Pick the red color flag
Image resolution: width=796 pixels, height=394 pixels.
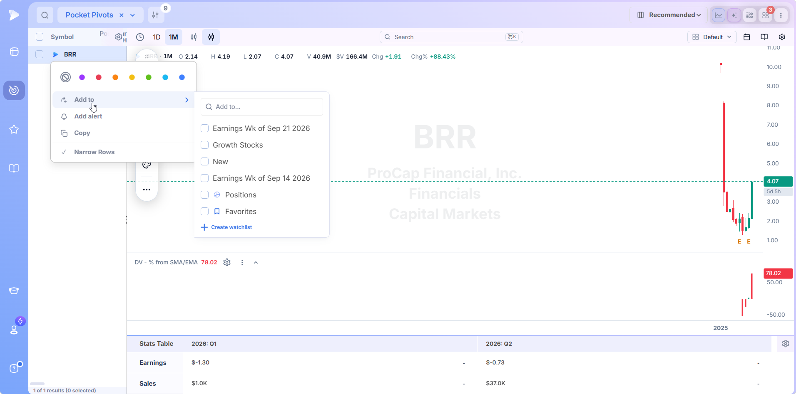(99, 77)
